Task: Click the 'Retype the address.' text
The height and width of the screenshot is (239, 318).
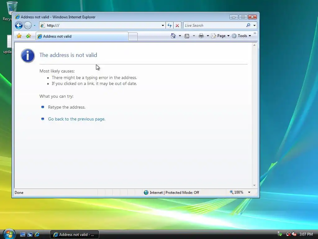Action: (67, 107)
